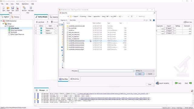Click the navigation pane scrollbar in file dialog
Viewport: 194px width, 109px height.
(64, 43)
